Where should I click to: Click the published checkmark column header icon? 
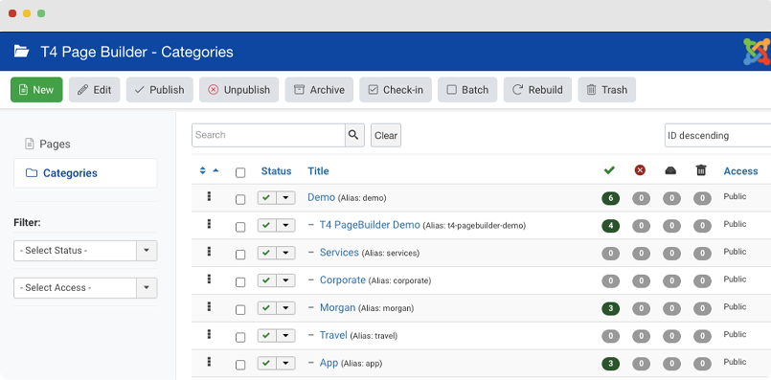tap(609, 170)
